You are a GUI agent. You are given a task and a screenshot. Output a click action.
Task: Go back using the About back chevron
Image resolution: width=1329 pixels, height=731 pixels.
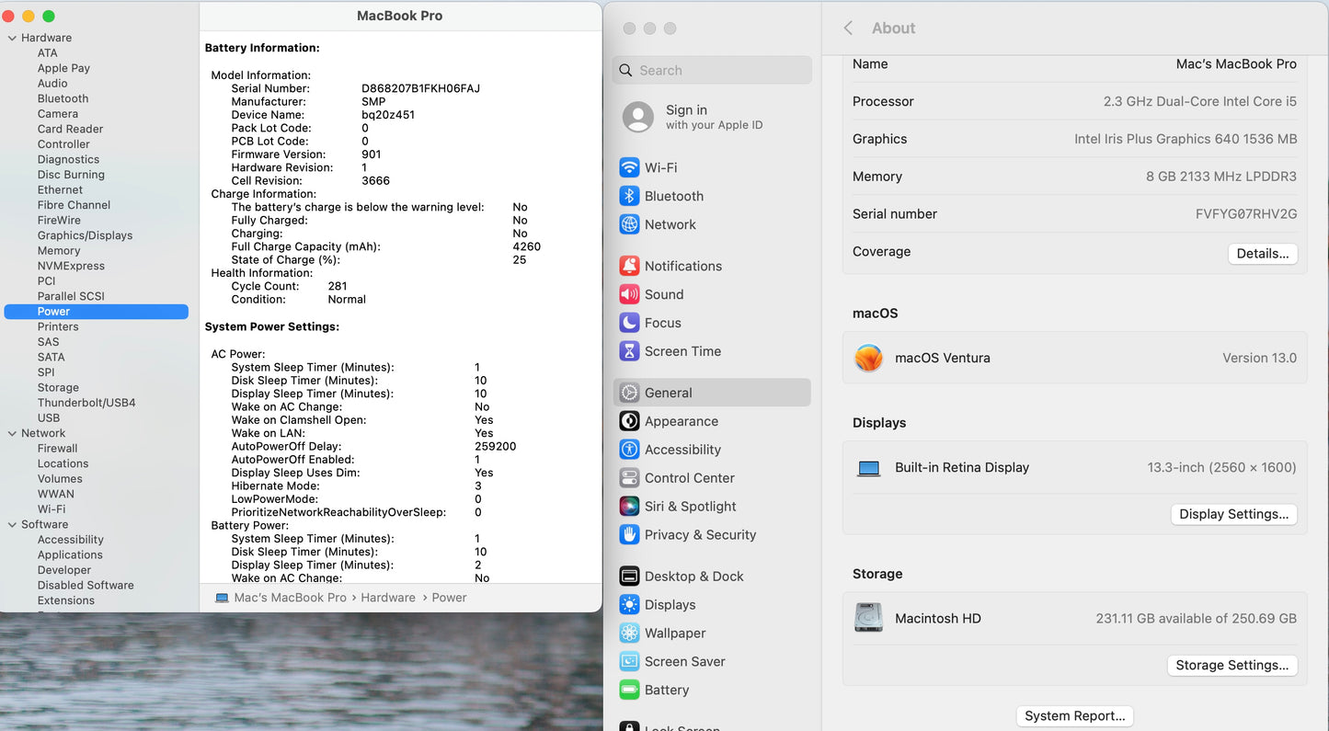pyautogui.click(x=848, y=29)
